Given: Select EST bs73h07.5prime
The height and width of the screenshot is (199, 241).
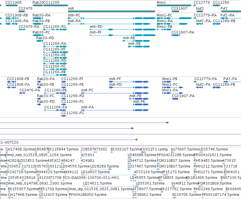Looking at the screenshot, I should coord(173,152).
